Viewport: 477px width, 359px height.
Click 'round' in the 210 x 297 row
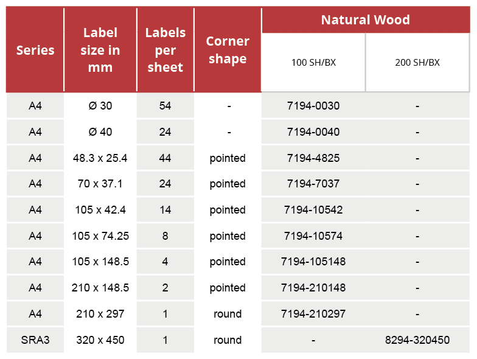coord(228,314)
